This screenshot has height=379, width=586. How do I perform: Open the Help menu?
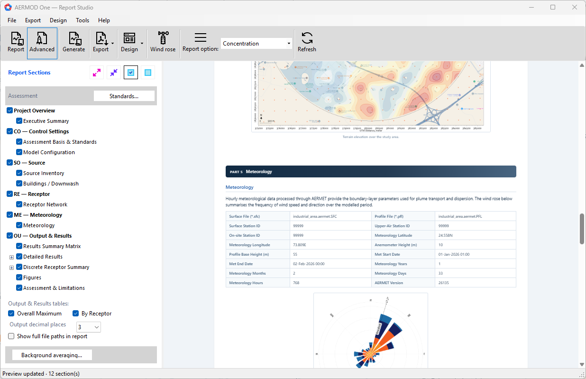[x=104, y=20]
